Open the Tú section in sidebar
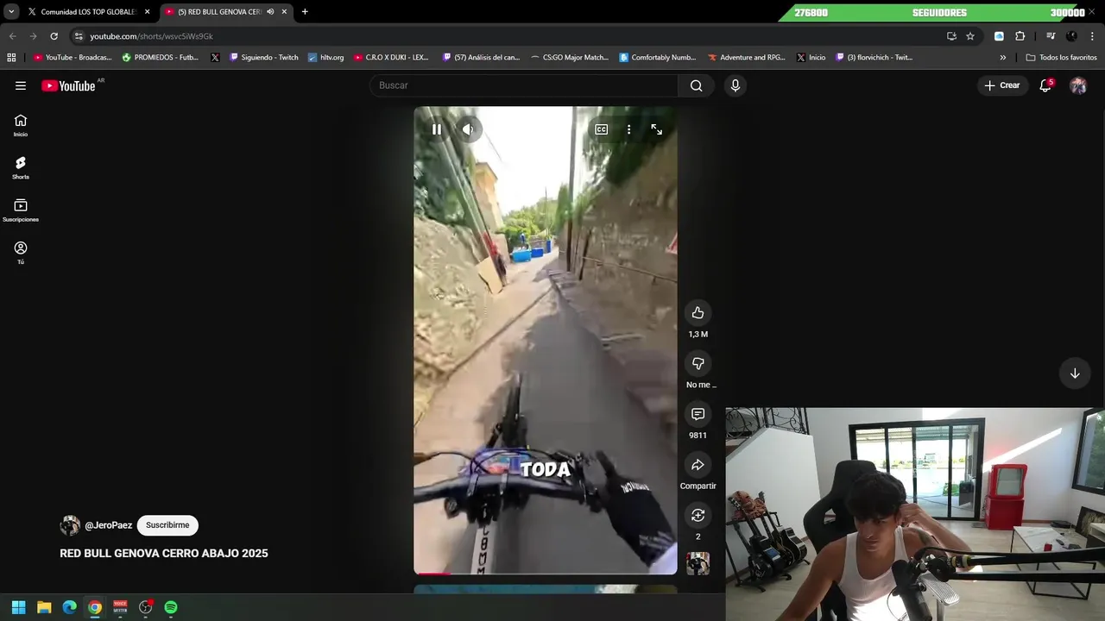The width and height of the screenshot is (1105, 621). [21, 253]
